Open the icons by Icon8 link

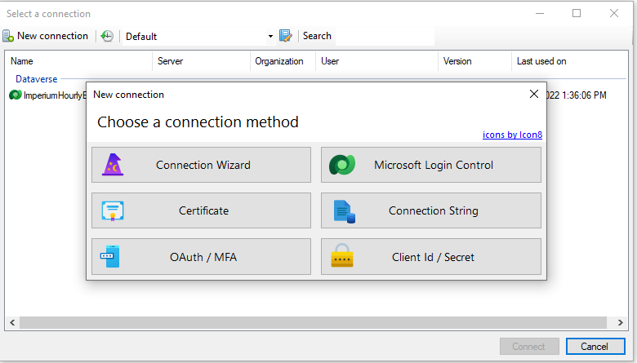point(513,135)
